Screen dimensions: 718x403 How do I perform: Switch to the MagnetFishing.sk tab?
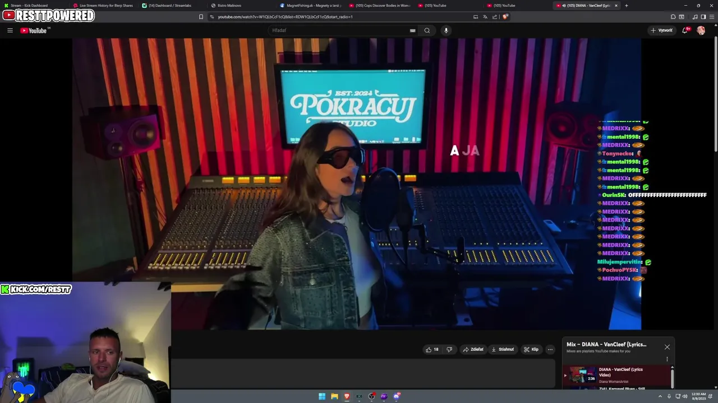pos(310,6)
